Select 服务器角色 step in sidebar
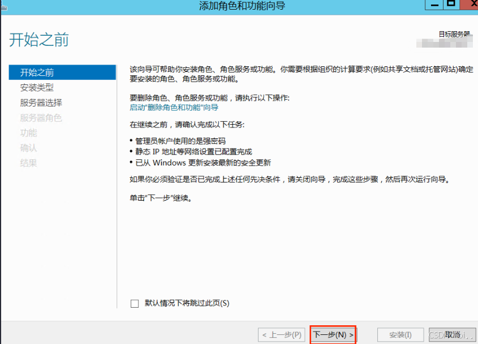This screenshot has height=344, width=478. pos(41,118)
